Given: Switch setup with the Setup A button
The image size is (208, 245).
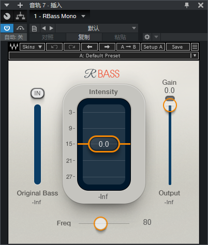Looking at the screenshot, I should point(153,47).
